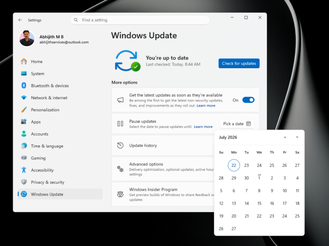The image size is (329, 246).
Task: Click the Abhijith M B account name
Action: [x=52, y=37]
